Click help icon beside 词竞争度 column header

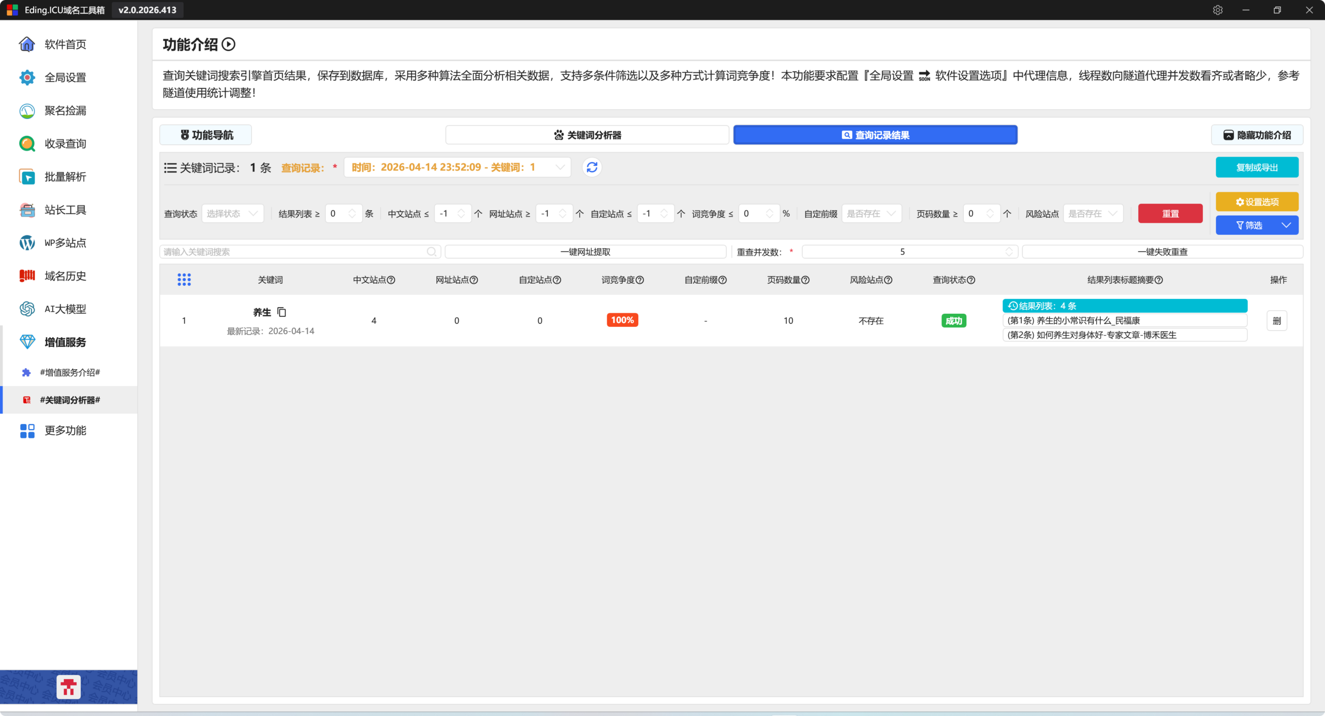[x=640, y=280]
